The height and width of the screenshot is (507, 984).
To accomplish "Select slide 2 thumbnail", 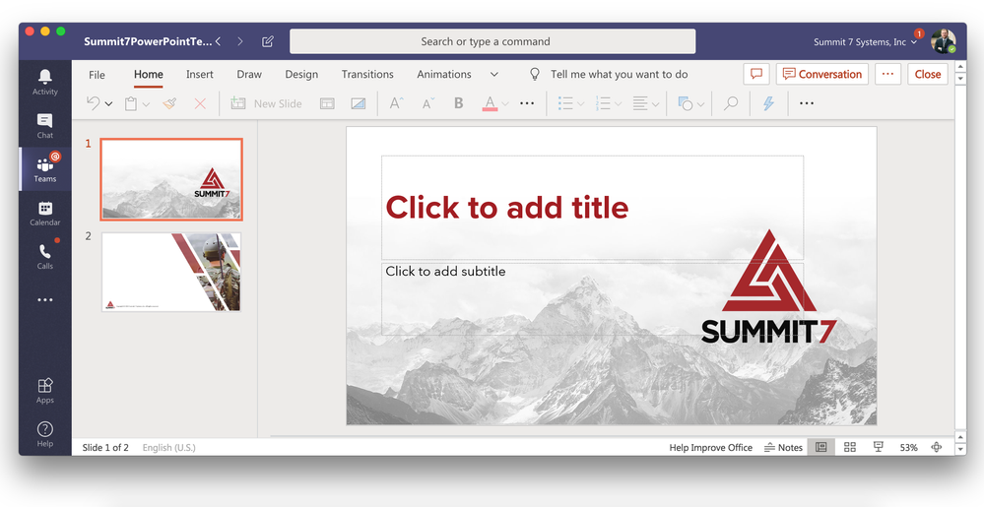I will tap(171, 272).
